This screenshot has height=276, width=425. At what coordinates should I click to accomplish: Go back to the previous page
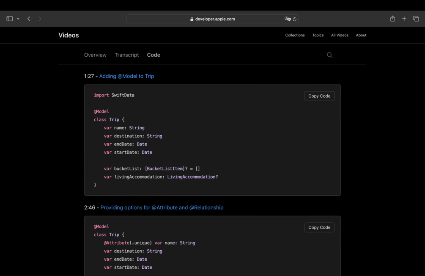coord(29,19)
